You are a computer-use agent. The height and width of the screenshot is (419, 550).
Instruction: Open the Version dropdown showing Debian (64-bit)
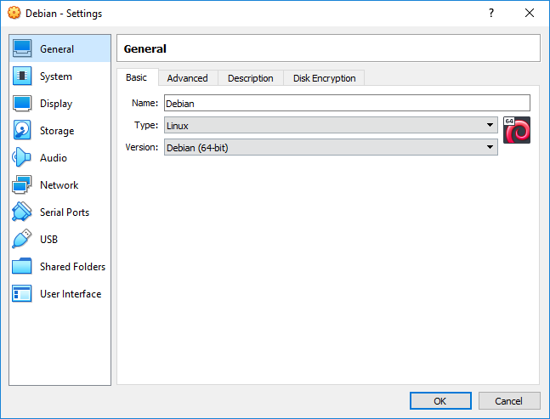tap(331, 147)
